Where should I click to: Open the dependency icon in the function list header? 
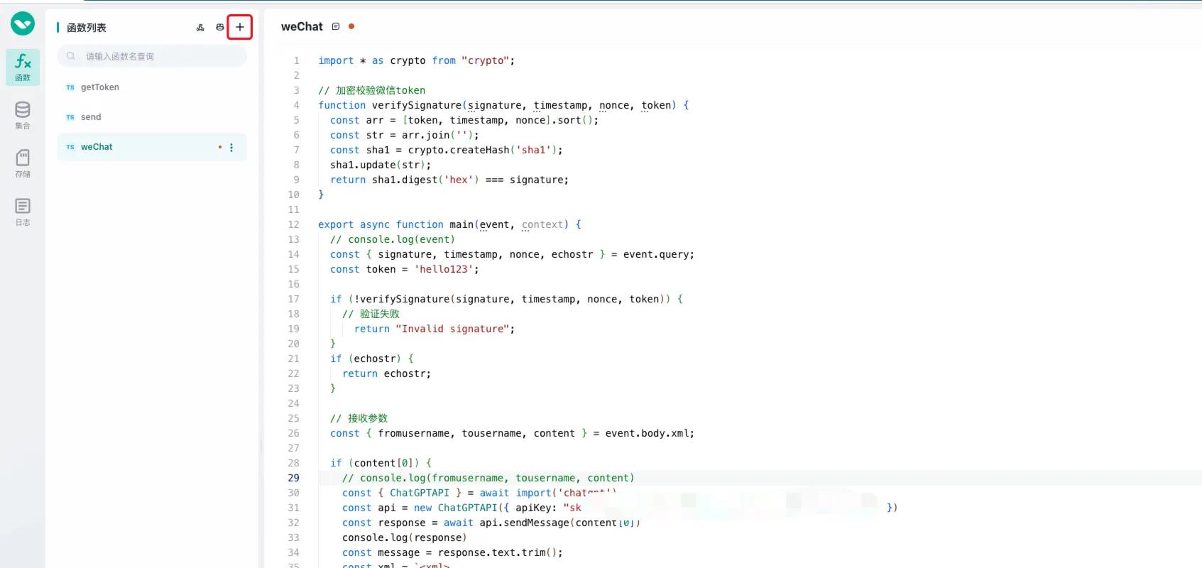point(200,28)
